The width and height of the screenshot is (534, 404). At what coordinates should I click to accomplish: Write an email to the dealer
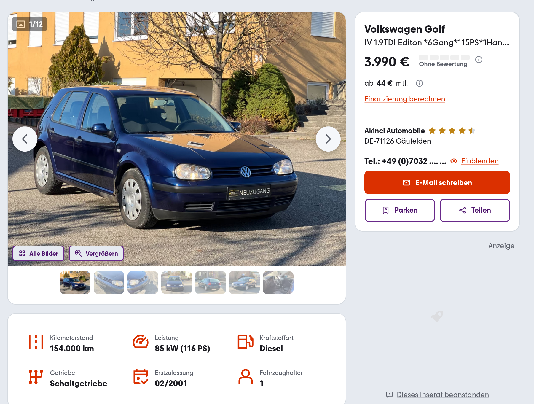(x=437, y=182)
